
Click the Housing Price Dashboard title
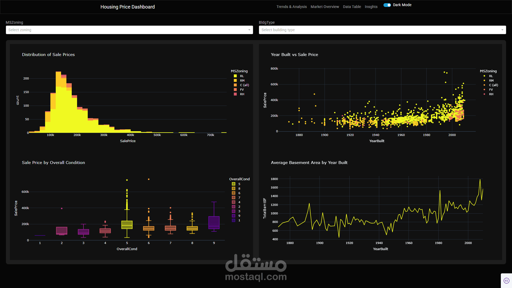tap(127, 7)
